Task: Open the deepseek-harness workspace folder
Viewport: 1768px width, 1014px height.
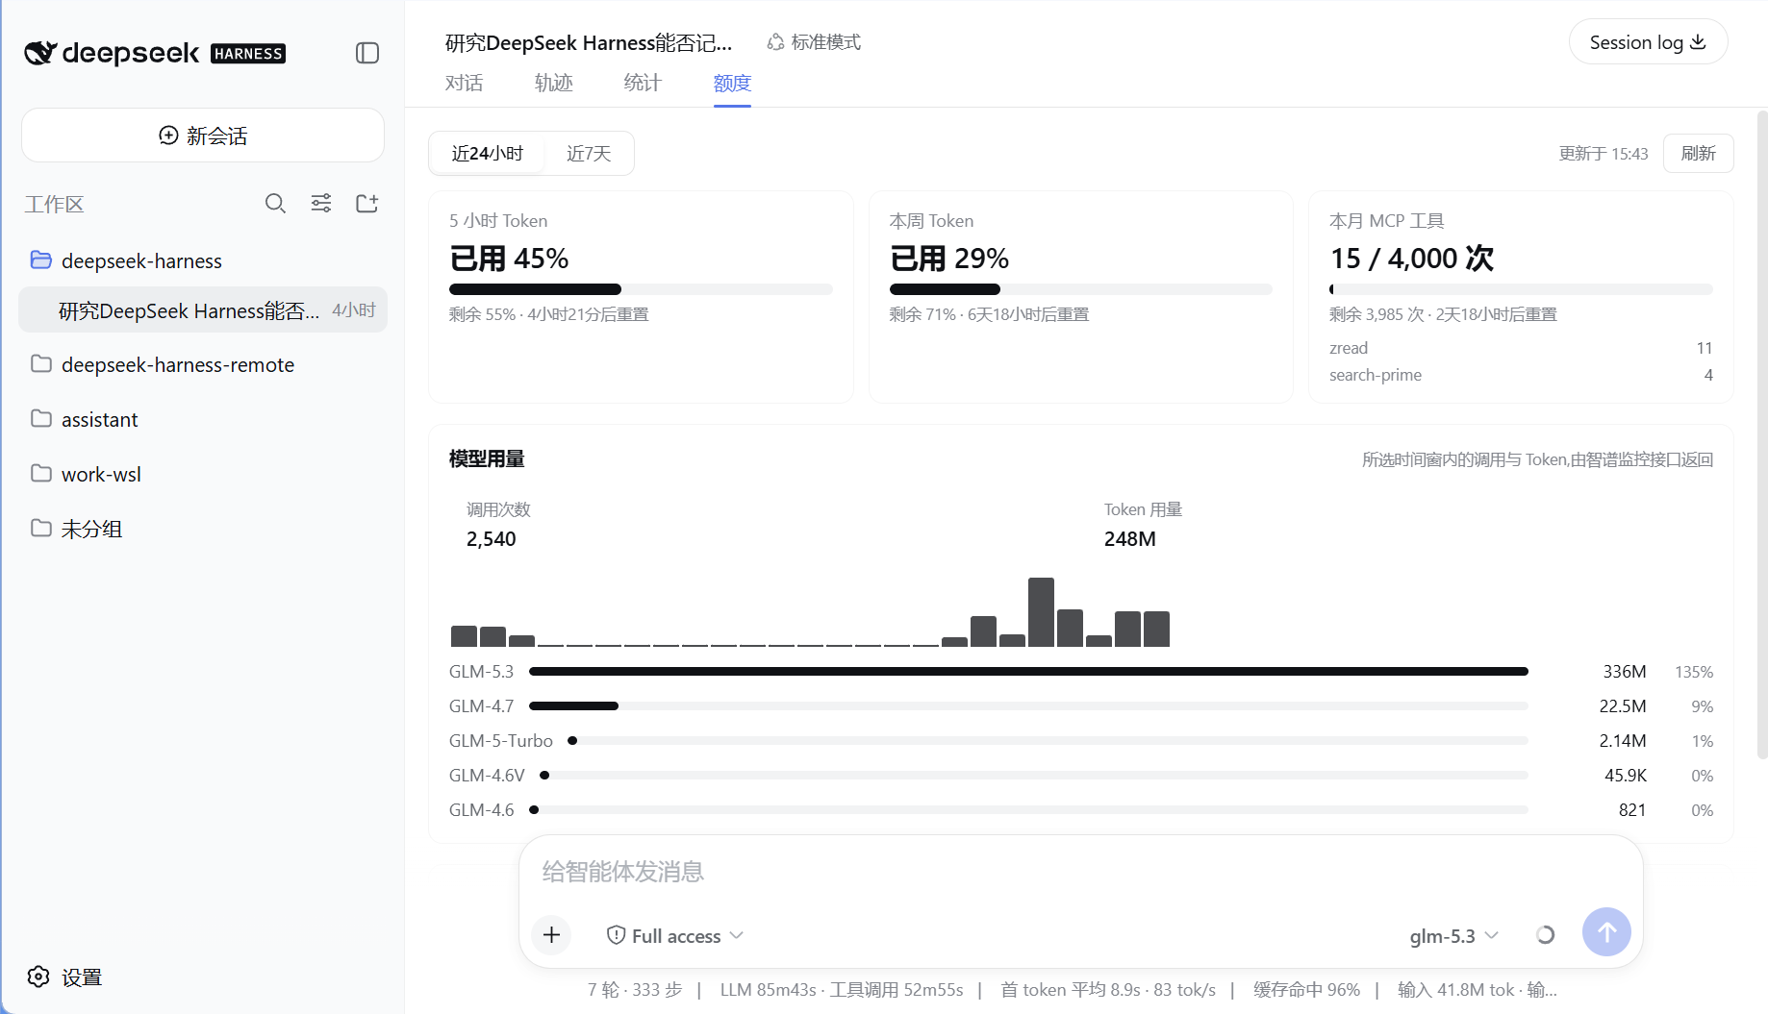Action: pos(203,260)
